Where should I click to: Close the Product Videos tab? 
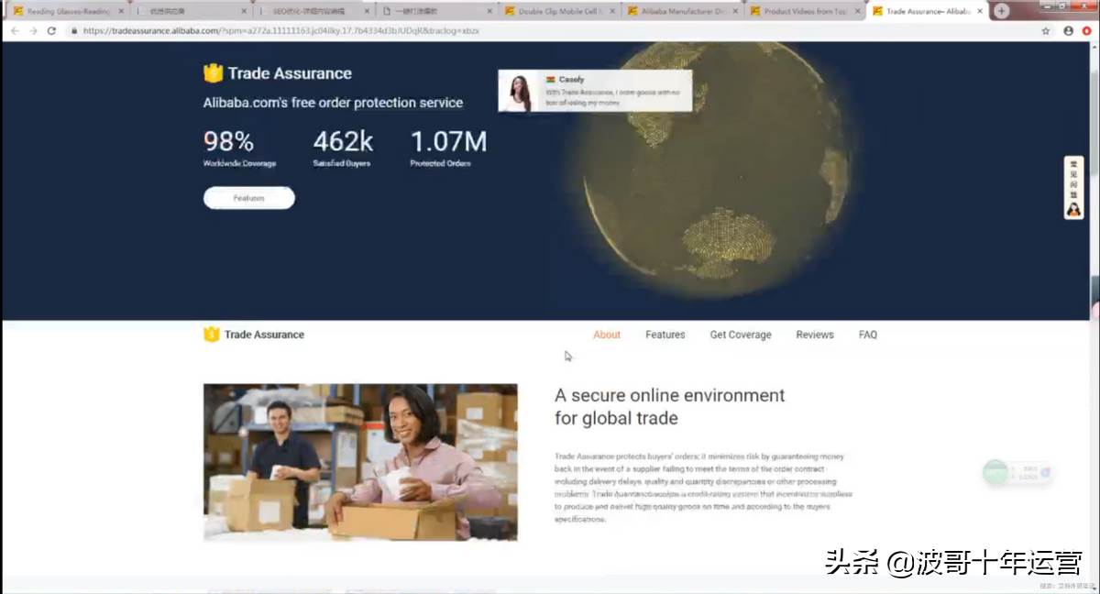pos(858,12)
